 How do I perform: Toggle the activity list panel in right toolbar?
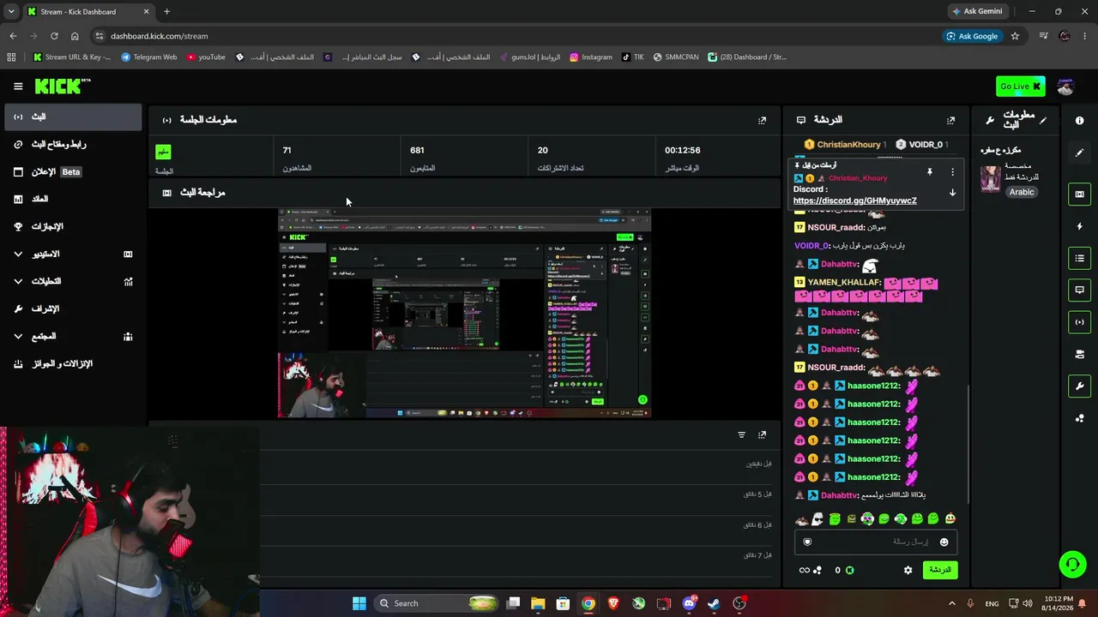1079,258
